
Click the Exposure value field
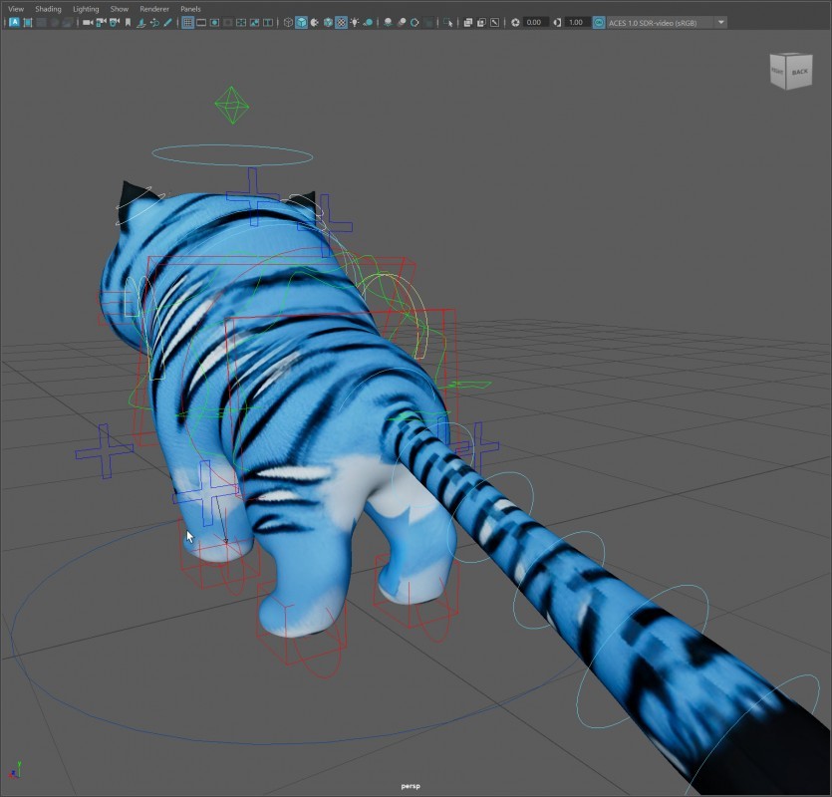(x=535, y=22)
